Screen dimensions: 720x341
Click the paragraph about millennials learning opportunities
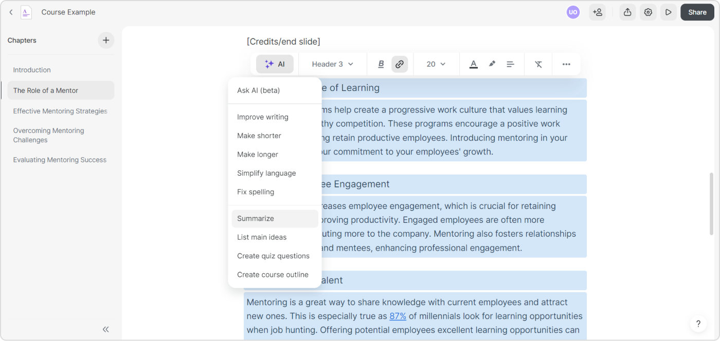click(x=415, y=316)
